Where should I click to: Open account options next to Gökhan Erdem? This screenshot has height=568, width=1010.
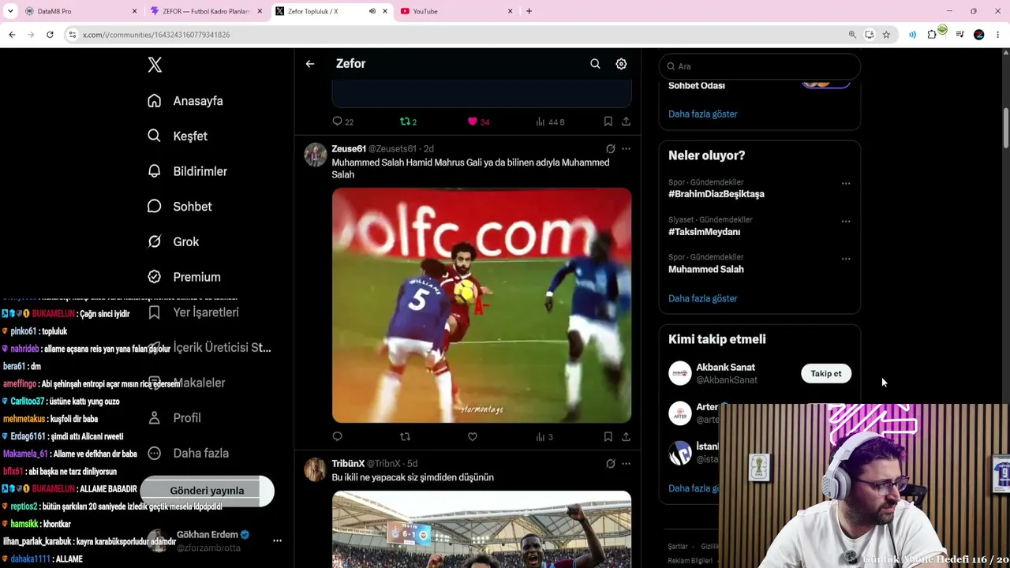(x=277, y=540)
